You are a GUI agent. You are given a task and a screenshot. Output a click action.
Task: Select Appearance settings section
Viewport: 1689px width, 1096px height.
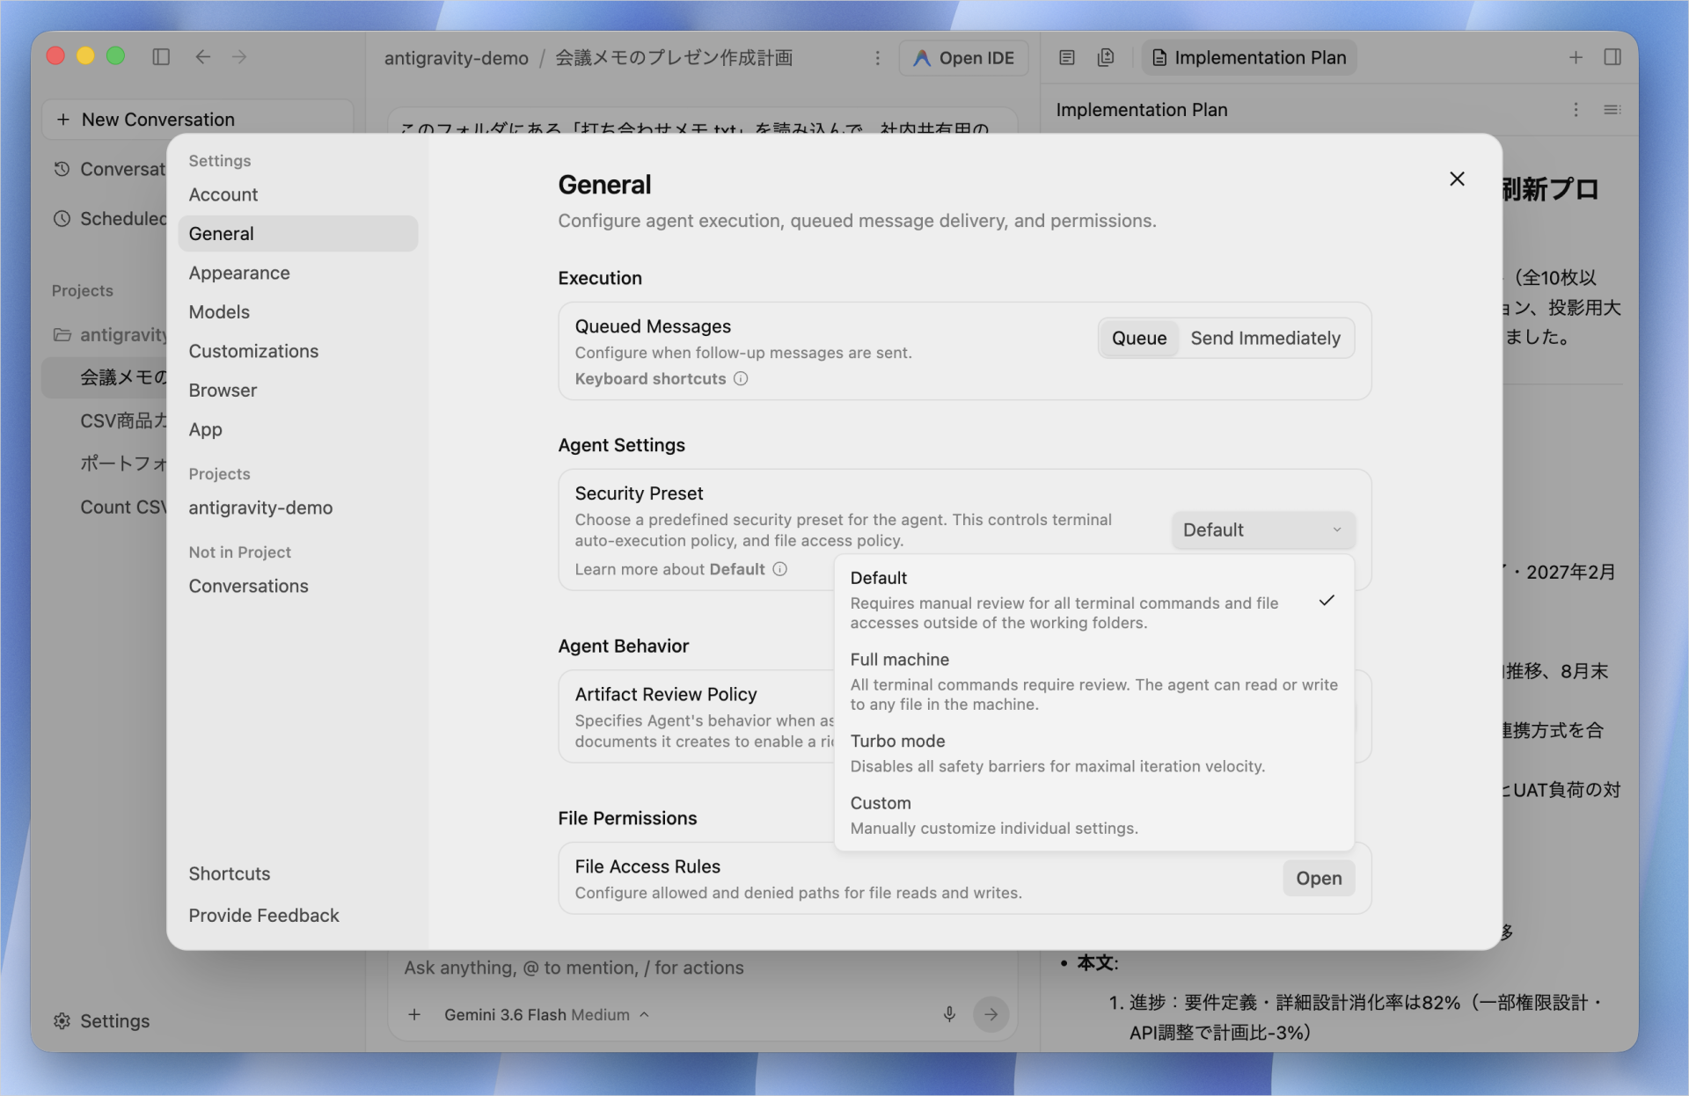pos(297,273)
